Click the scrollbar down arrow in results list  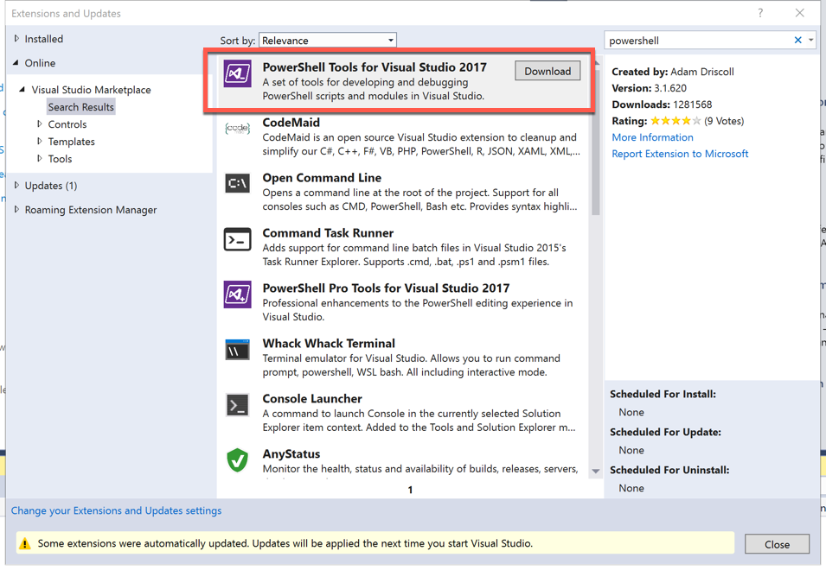point(596,472)
